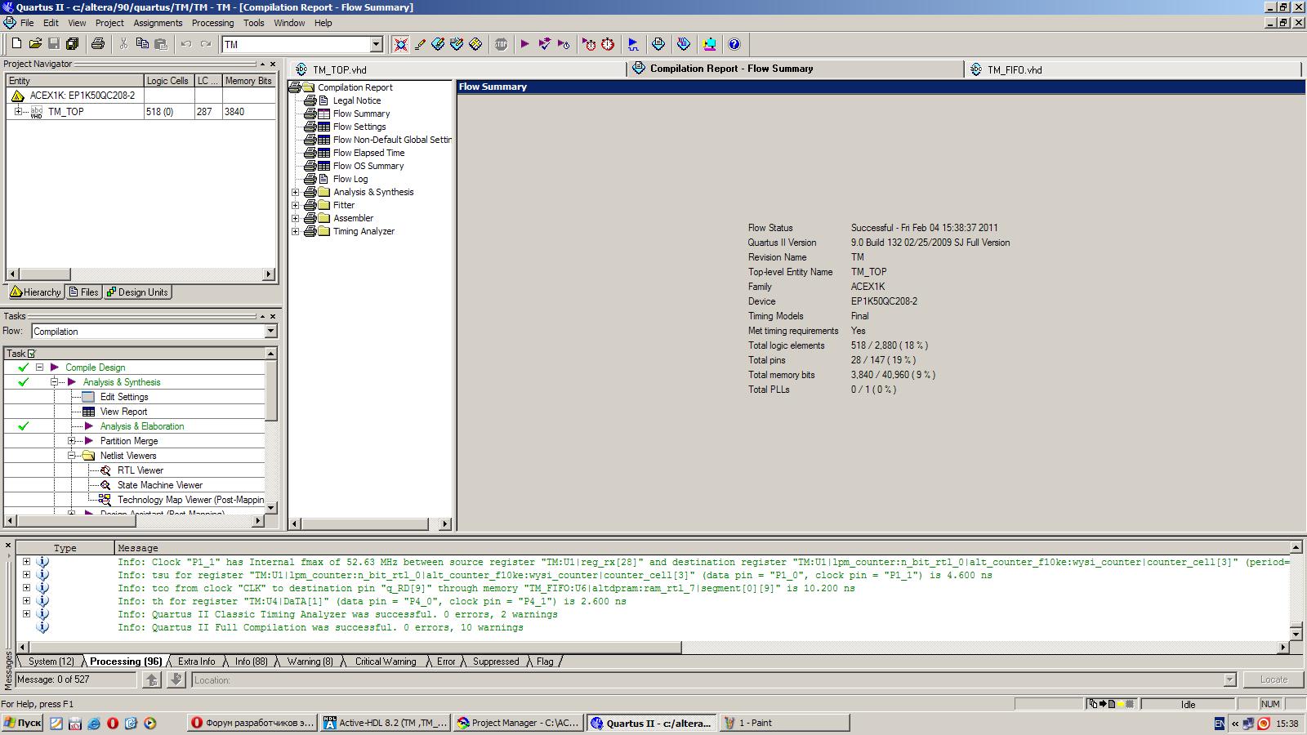Screen dimensions: 1307x735
Task: Click the Locate button
Action: click(x=1274, y=679)
